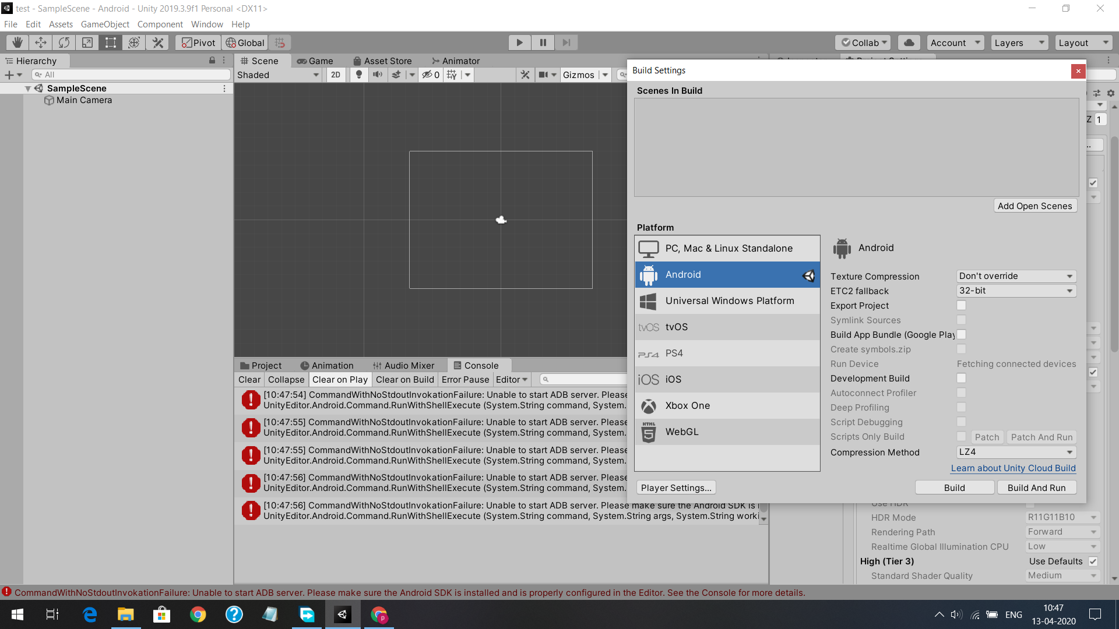This screenshot has height=629, width=1119.
Task: Toggle scene lighting bulb icon
Action: point(359,75)
